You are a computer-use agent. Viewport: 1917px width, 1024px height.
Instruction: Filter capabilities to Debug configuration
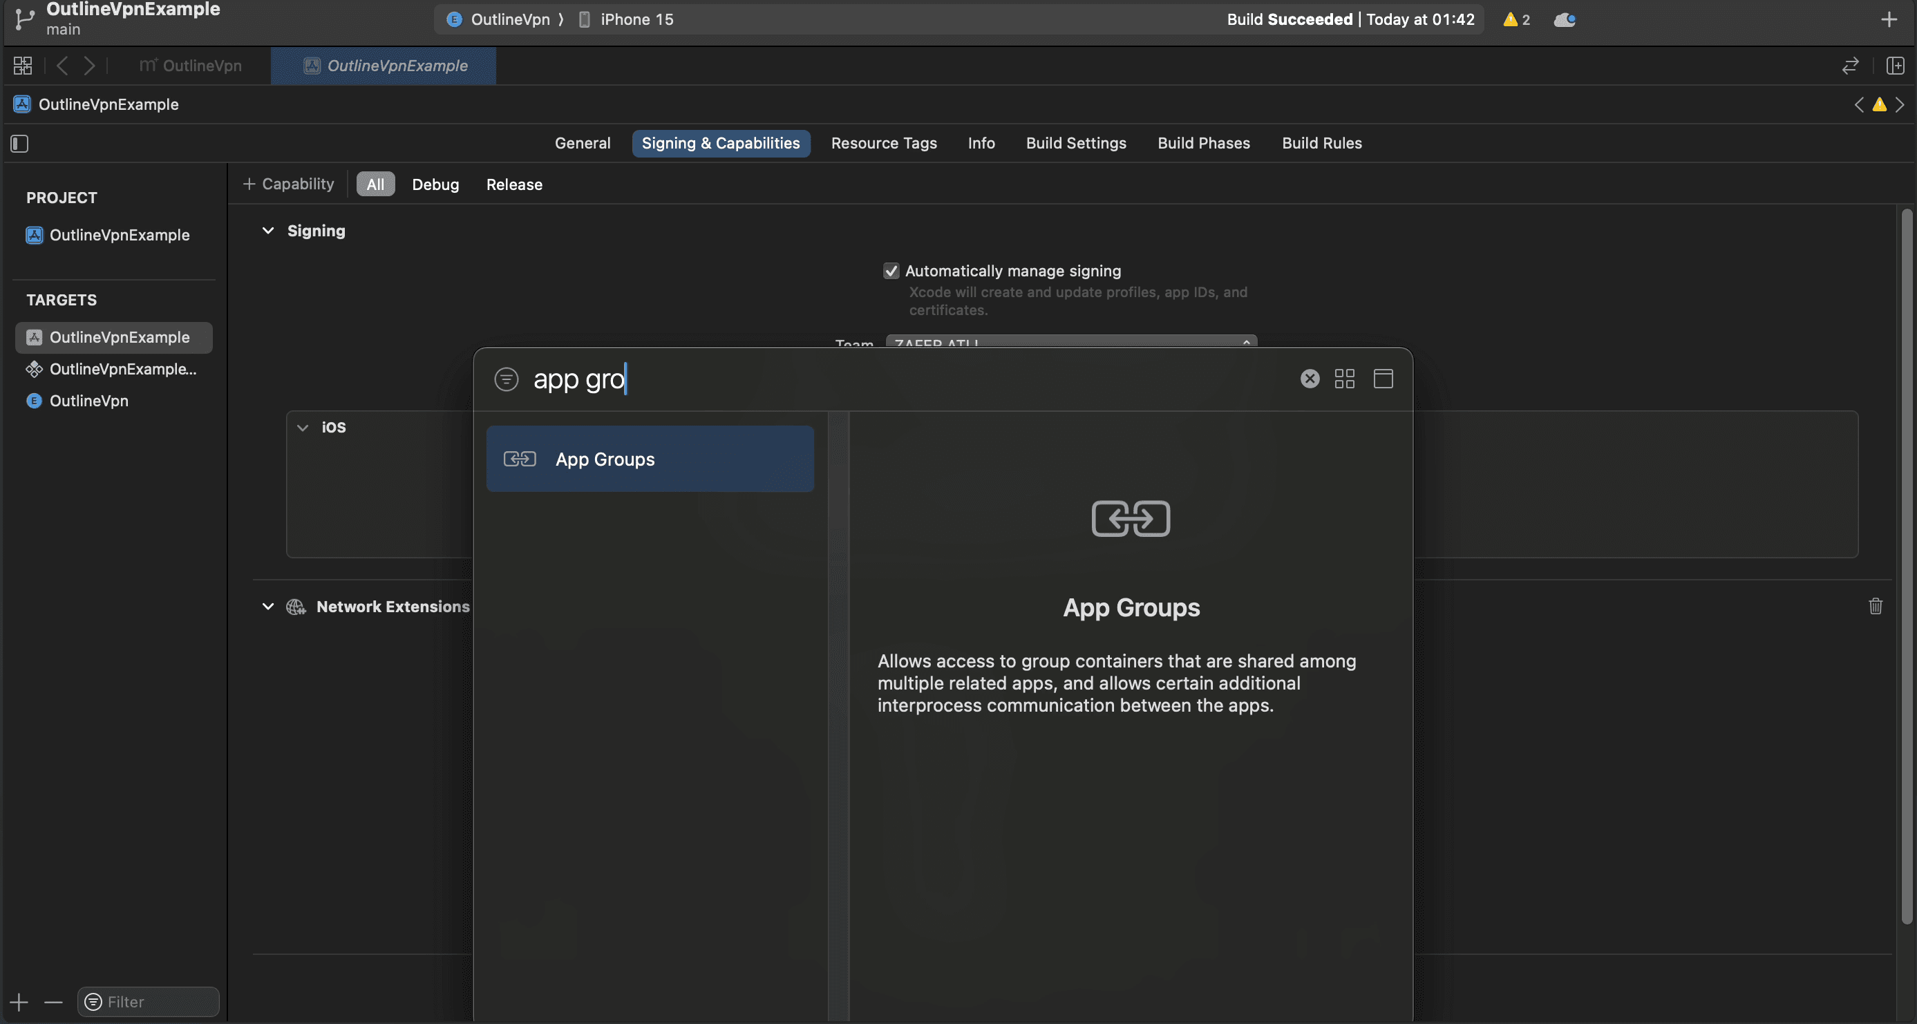pyautogui.click(x=435, y=184)
